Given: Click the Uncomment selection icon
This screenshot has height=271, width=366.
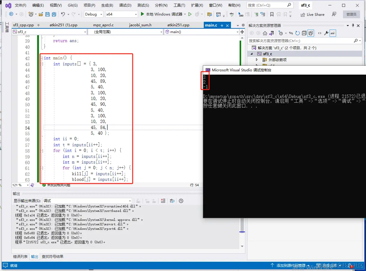Looking at the screenshot, I should (263, 14).
